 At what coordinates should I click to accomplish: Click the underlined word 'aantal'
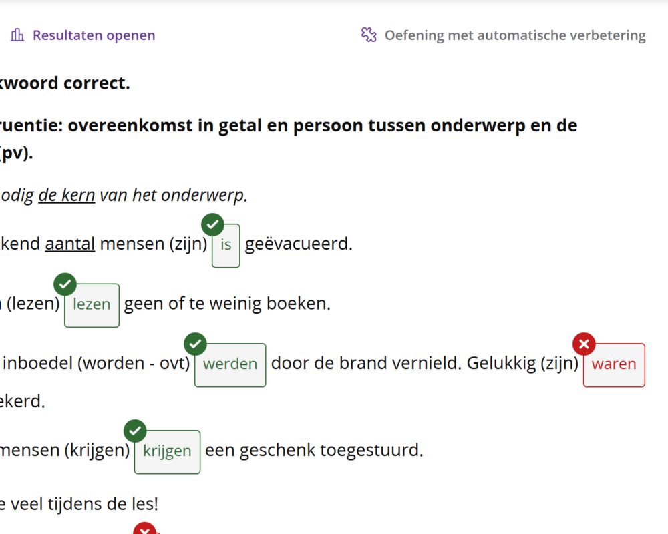pos(69,244)
